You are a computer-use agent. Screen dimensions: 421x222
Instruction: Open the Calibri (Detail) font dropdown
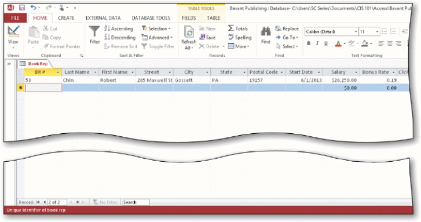pos(356,32)
